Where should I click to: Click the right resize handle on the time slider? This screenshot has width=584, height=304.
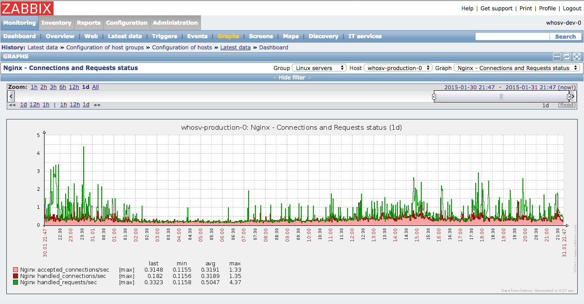[569, 97]
